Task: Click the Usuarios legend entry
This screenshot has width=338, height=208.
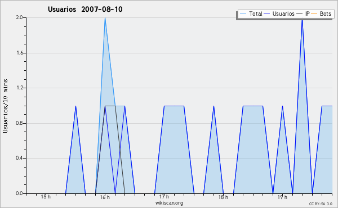Action: (279, 13)
